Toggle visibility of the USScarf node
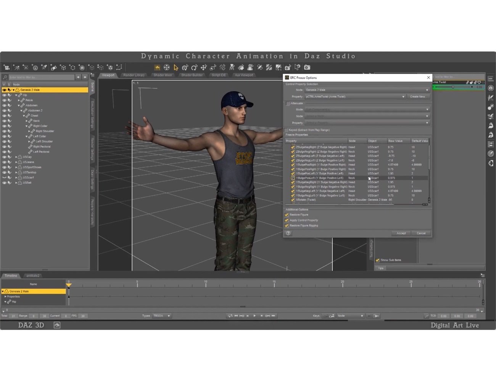 (x=4, y=177)
